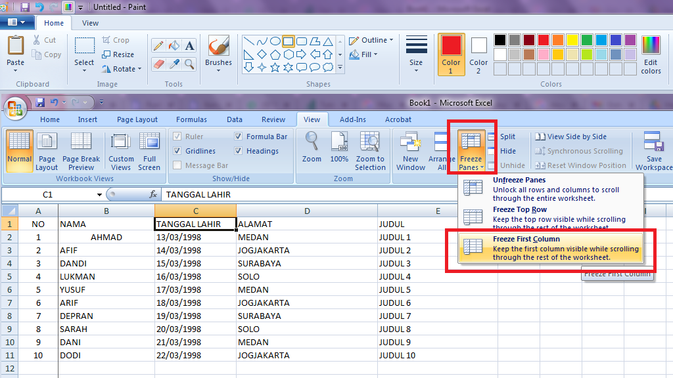Click the Hide window button
Screen dimensions: 673x378
pos(501,151)
